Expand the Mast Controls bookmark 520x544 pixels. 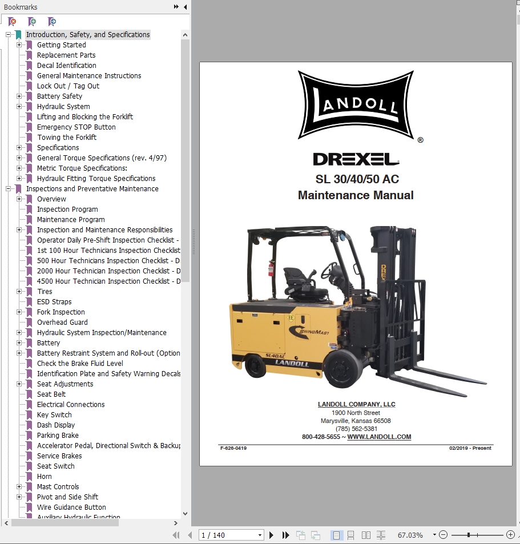[x=19, y=486]
